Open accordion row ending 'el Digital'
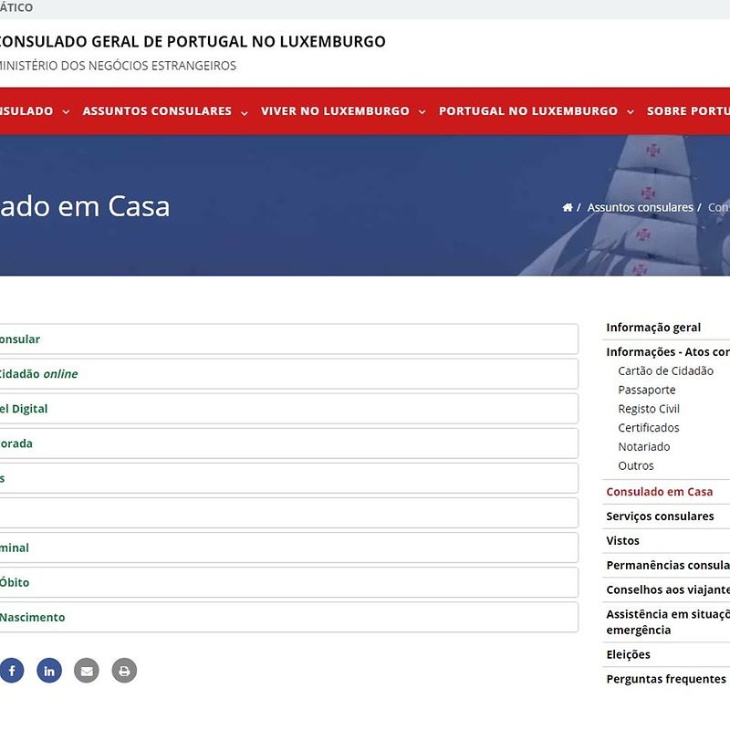This screenshot has width=730, height=730. click(288, 409)
